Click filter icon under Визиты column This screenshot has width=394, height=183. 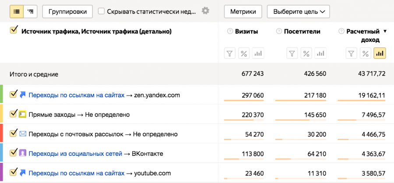click(x=230, y=53)
